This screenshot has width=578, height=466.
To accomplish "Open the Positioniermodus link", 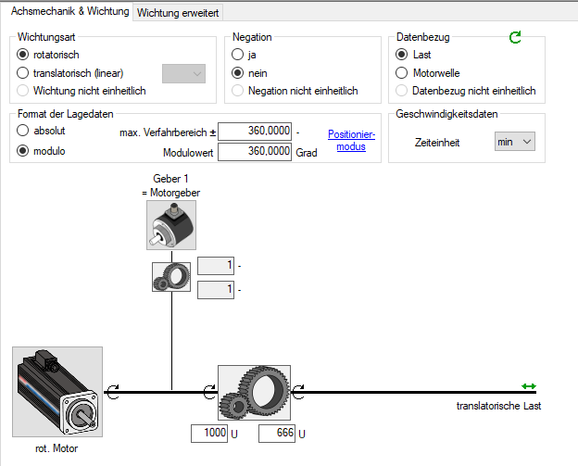I will 351,140.
